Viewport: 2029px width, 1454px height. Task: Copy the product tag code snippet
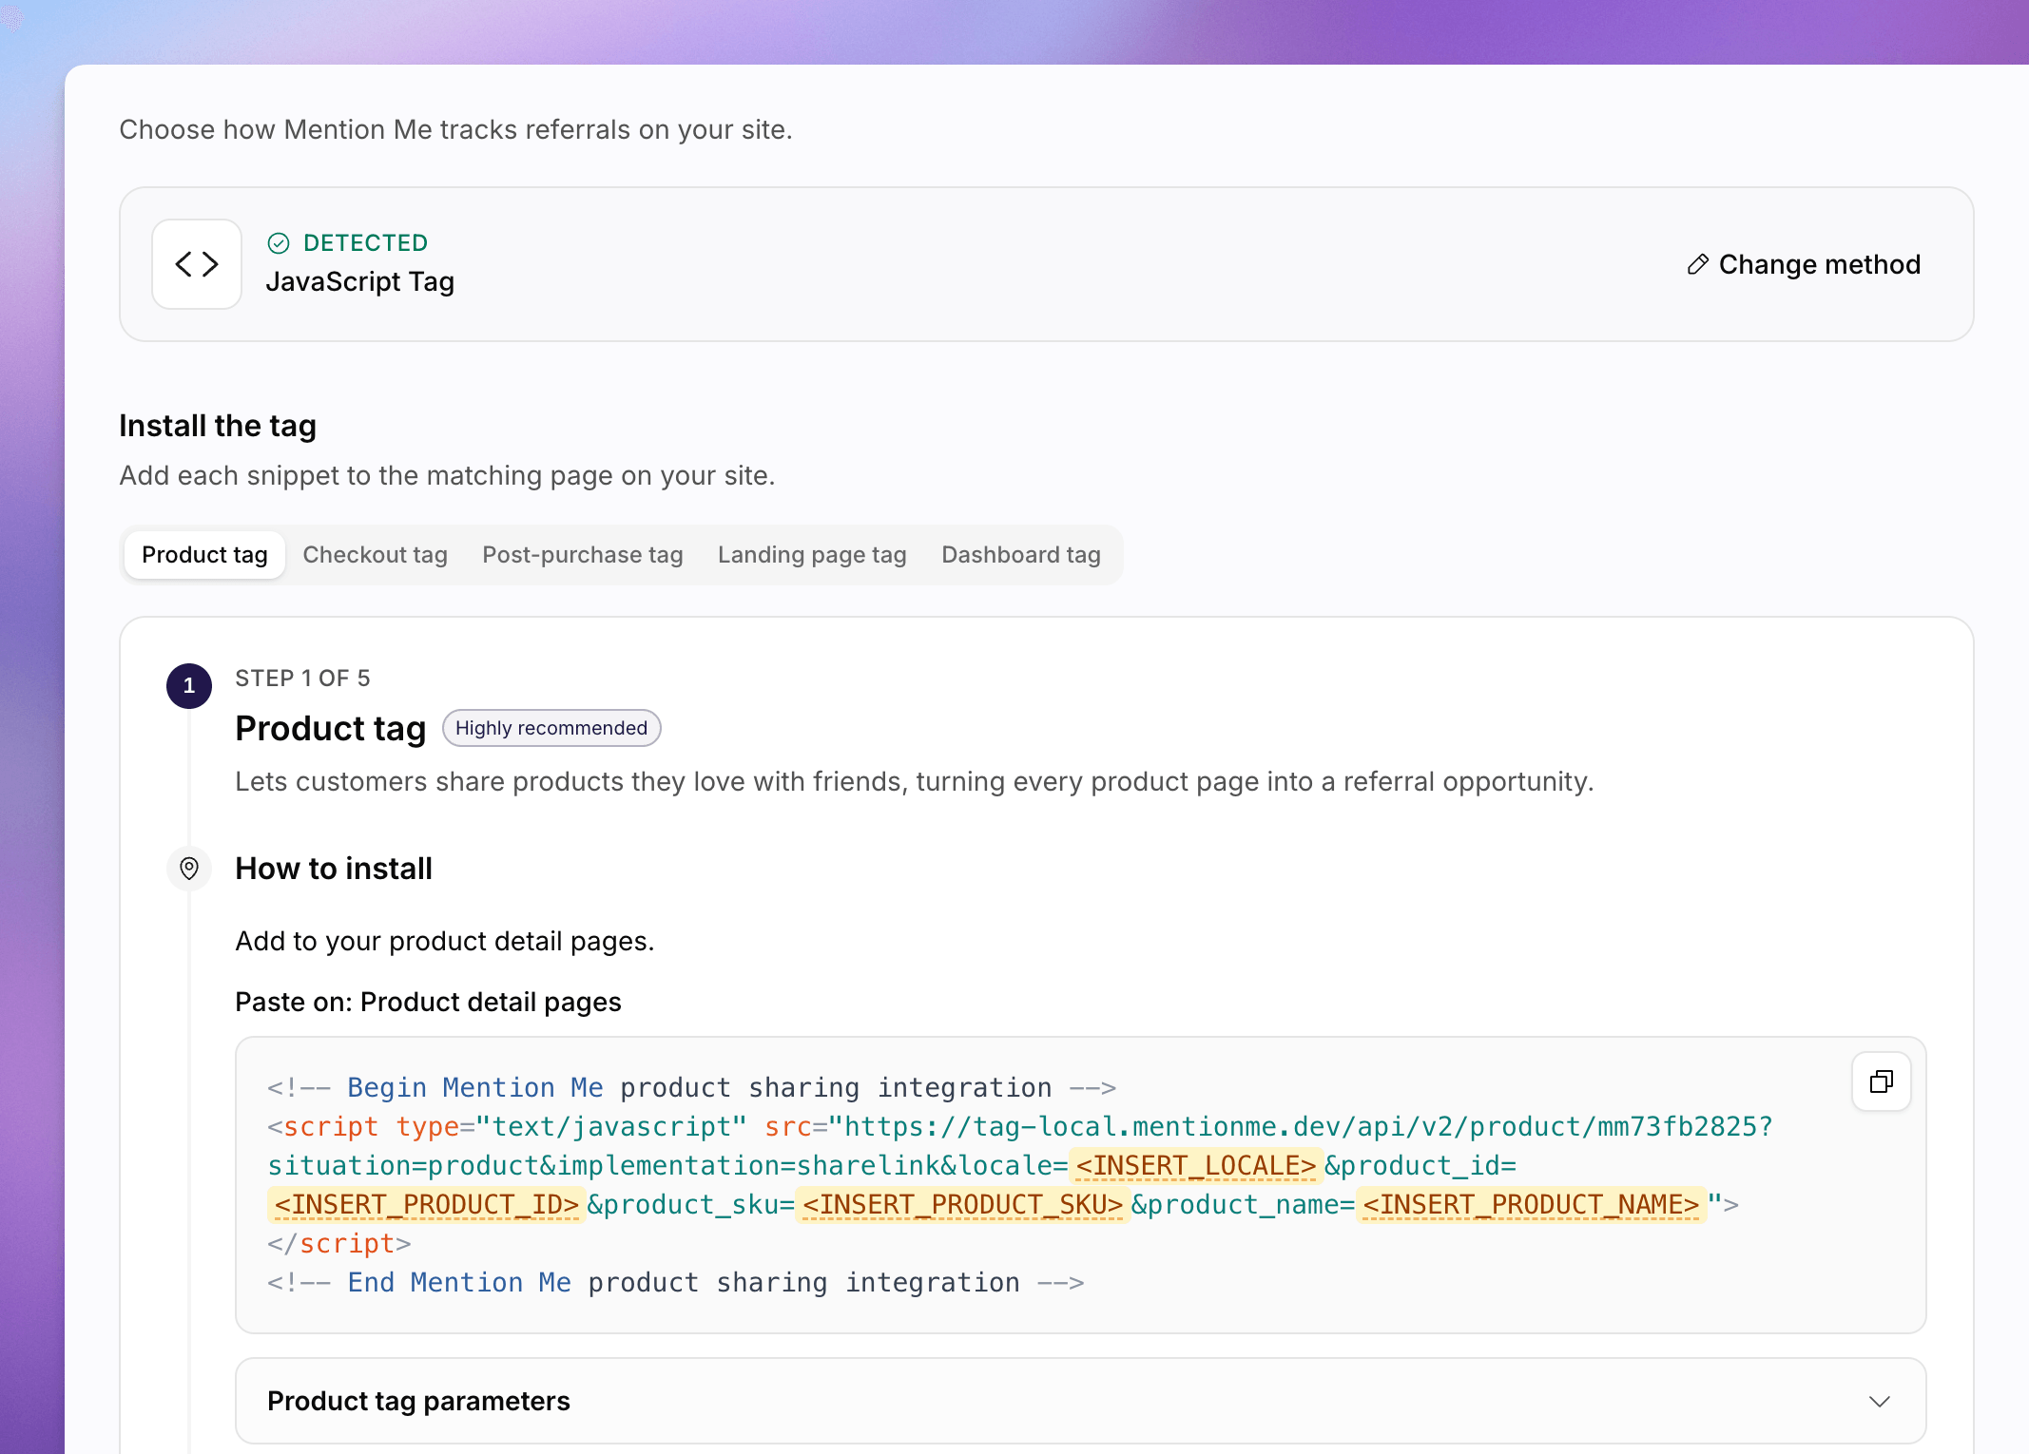(x=1881, y=1081)
